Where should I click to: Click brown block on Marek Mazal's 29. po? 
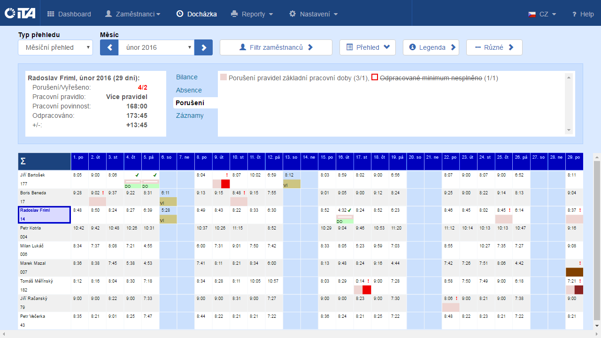pyautogui.click(x=574, y=272)
